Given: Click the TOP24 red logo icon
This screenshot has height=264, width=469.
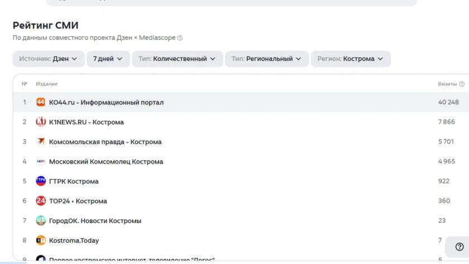Looking at the screenshot, I should pos(41,201).
